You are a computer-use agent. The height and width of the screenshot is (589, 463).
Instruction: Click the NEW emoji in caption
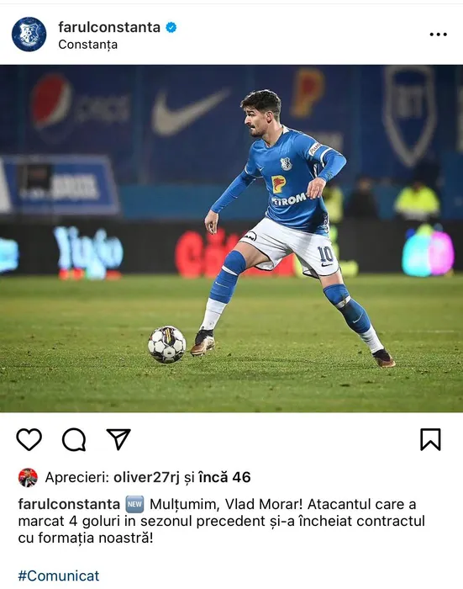[134, 504]
